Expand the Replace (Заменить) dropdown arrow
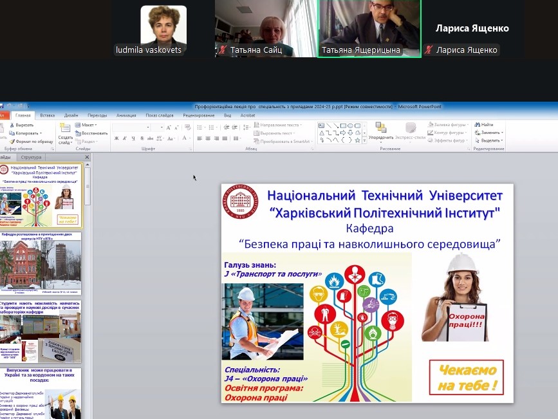 click(503, 133)
